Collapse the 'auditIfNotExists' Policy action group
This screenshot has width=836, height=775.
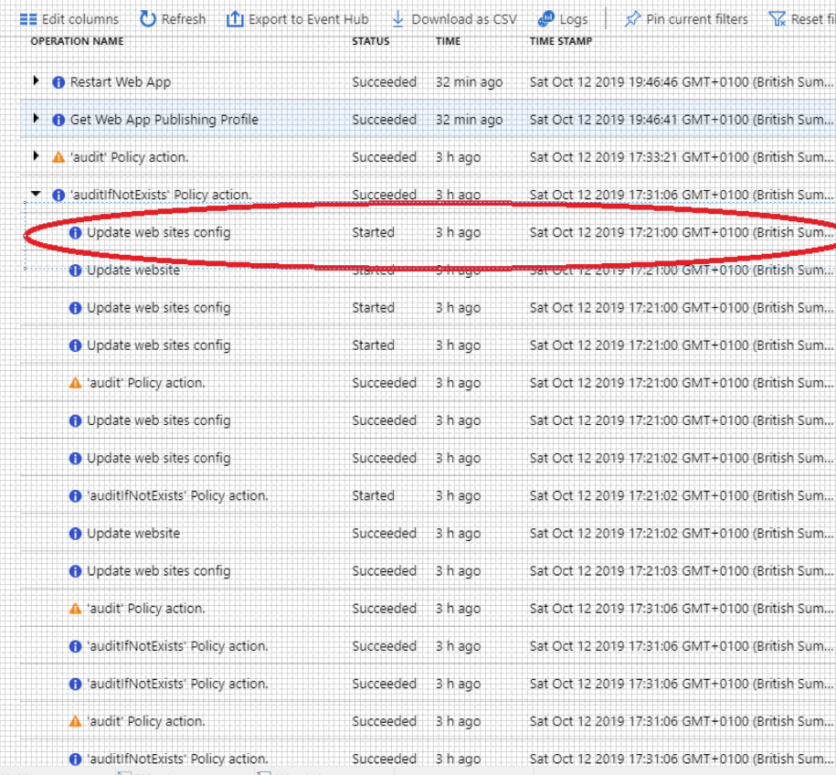pyautogui.click(x=37, y=194)
